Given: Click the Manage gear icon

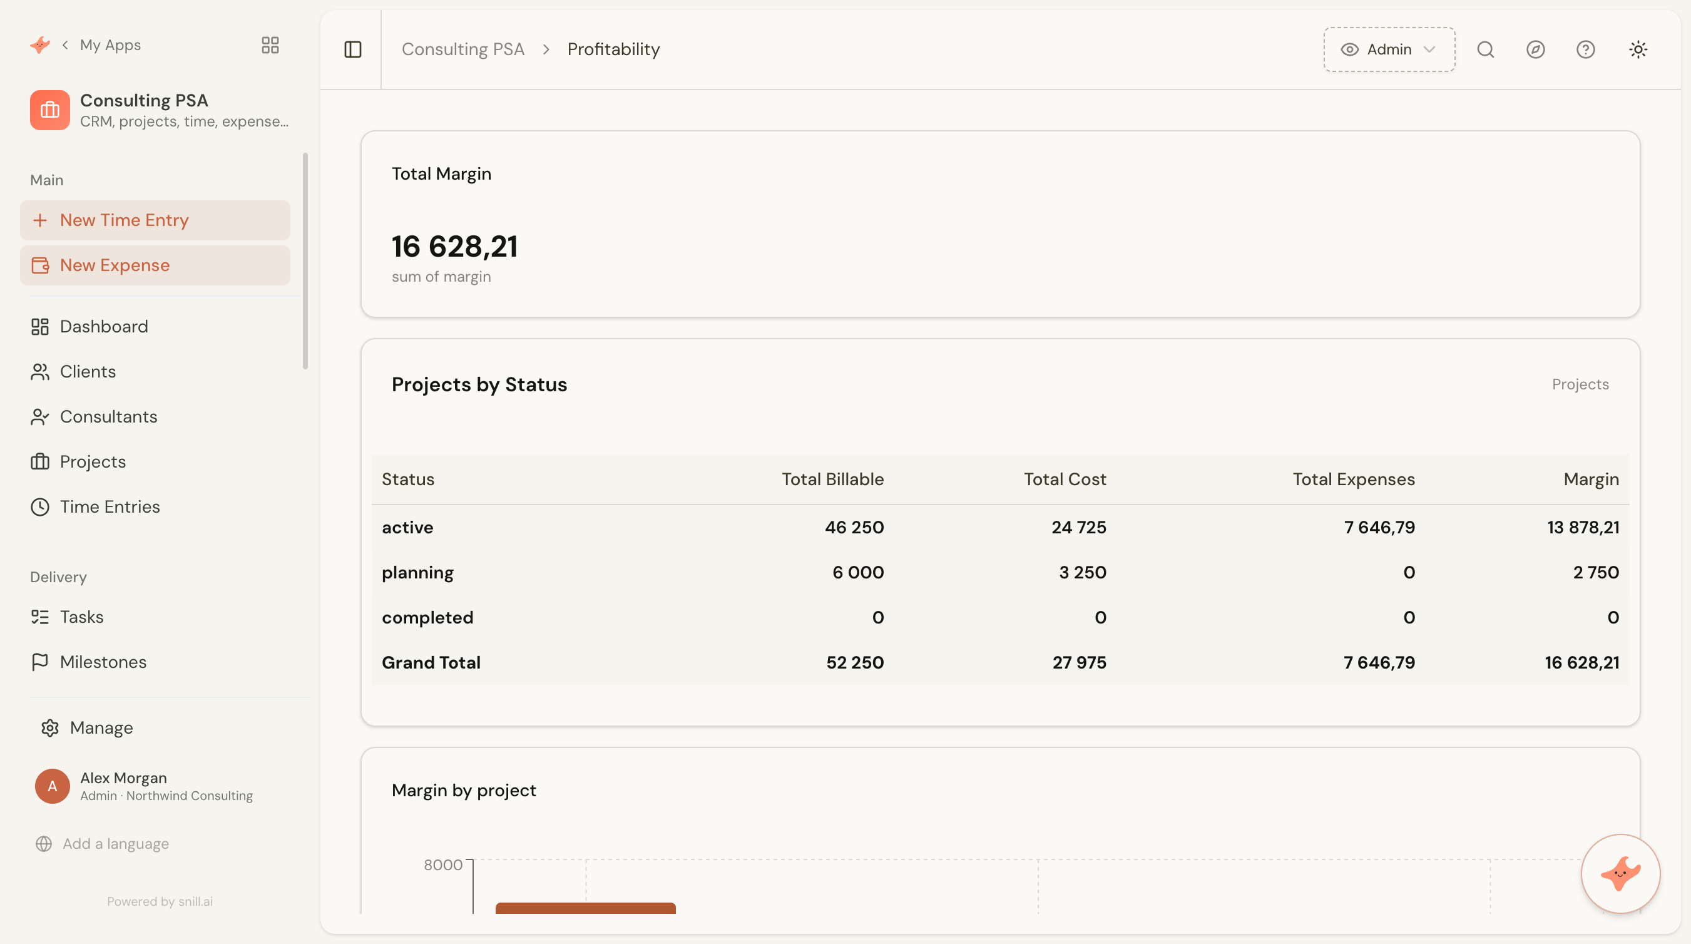Looking at the screenshot, I should (x=50, y=727).
